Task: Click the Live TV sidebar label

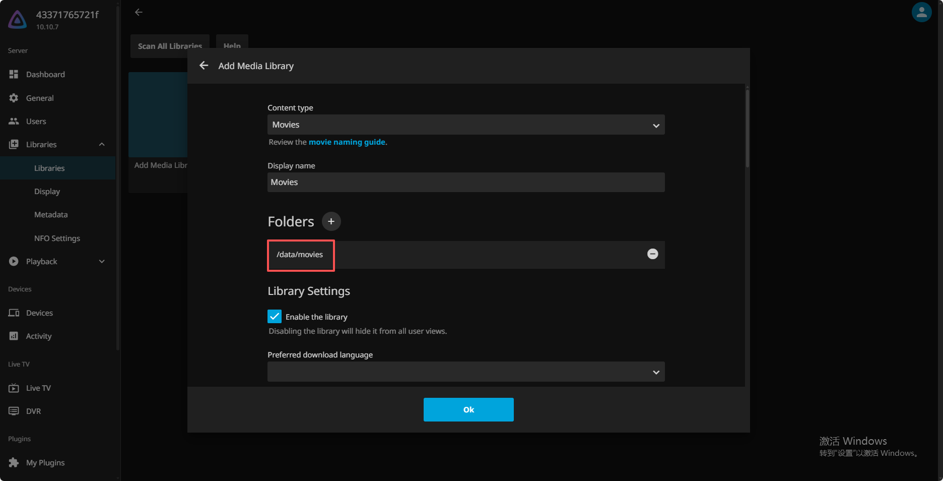Action: pos(38,388)
